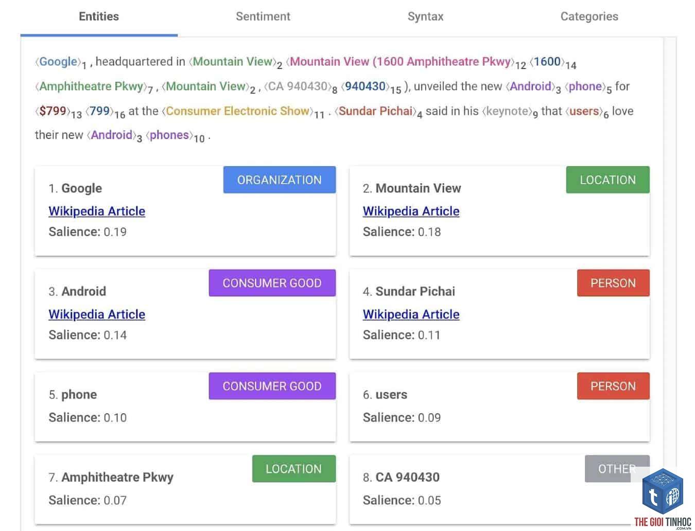The height and width of the screenshot is (531, 695).
Task: Select the "users" entity in the annotated sentence
Action: [x=584, y=111]
